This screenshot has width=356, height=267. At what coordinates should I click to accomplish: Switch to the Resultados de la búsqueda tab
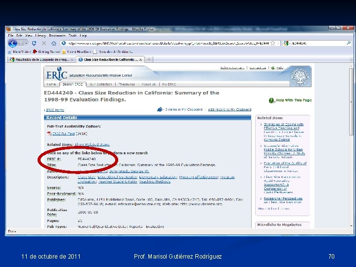click(42, 59)
